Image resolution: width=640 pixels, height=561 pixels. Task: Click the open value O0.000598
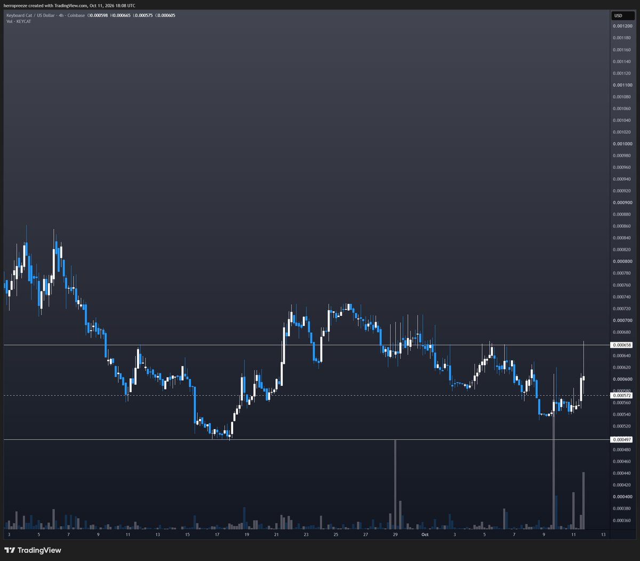(x=97, y=15)
